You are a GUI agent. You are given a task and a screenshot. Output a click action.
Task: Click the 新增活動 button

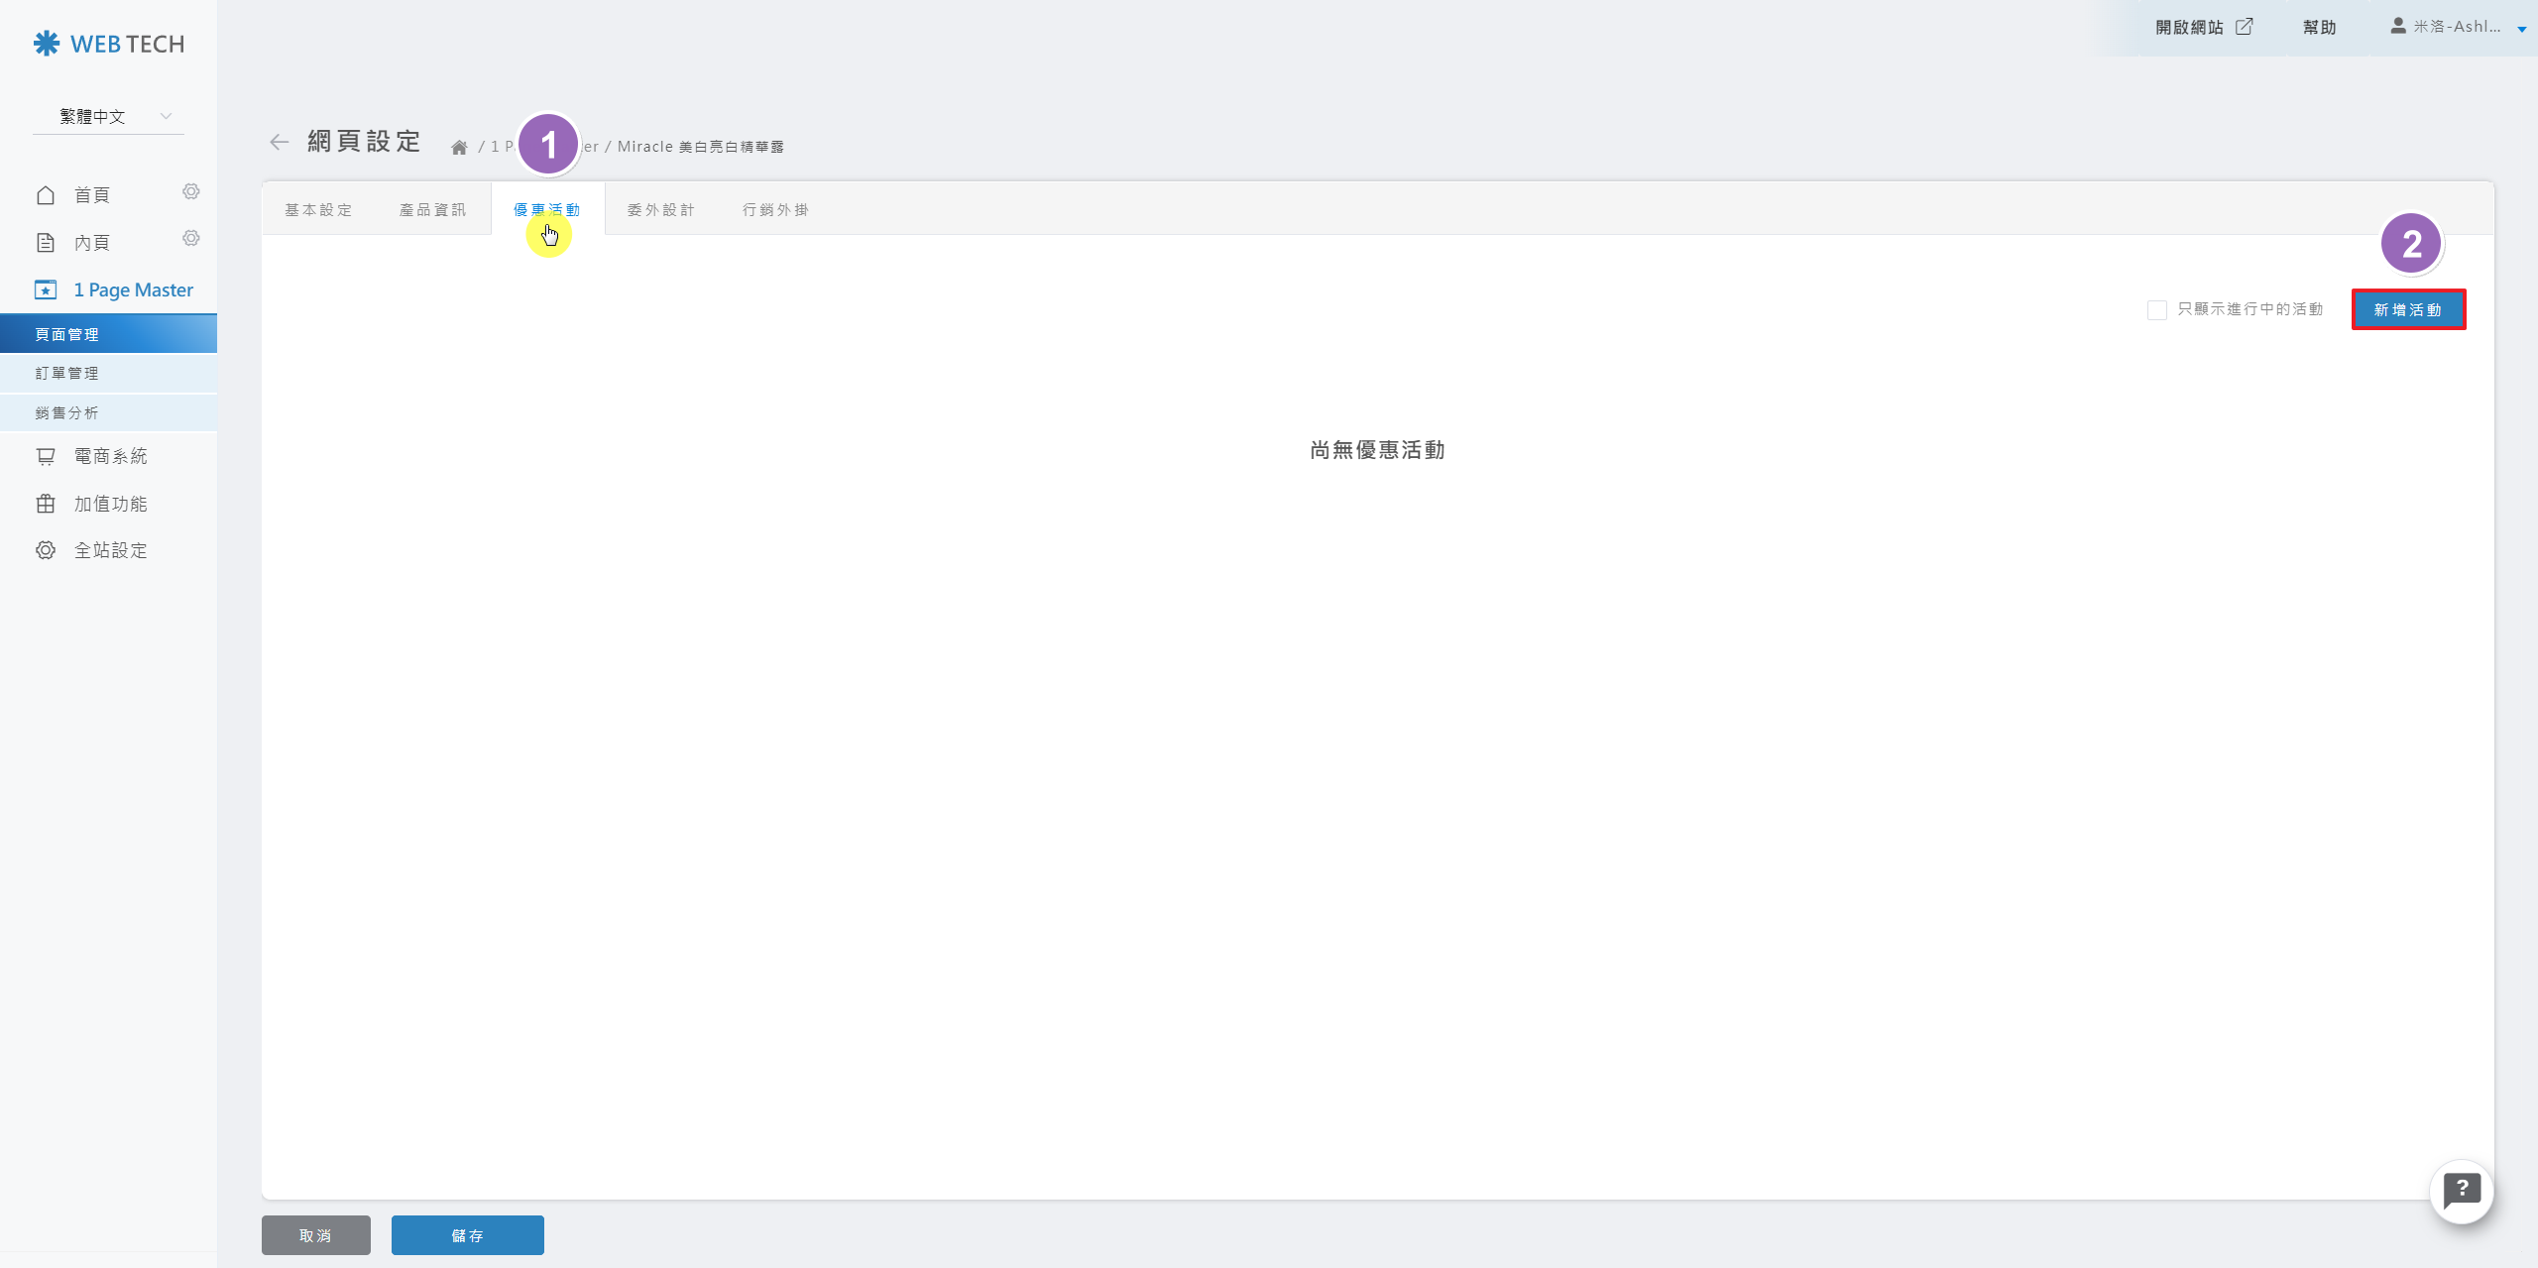pos(2407,310)
